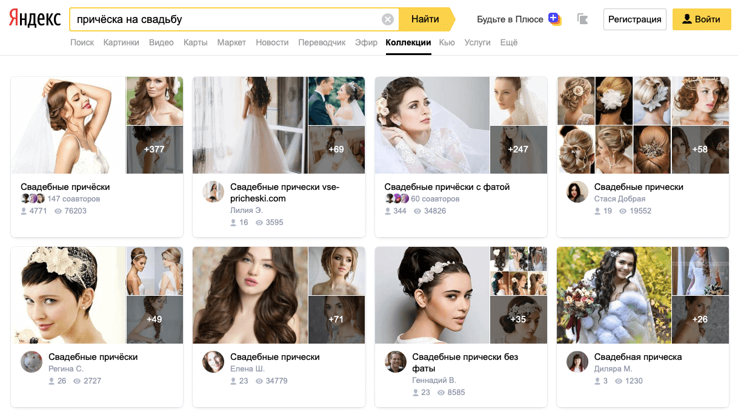
Task: Open the +58 more photos thumbnail
Action: 700,149
